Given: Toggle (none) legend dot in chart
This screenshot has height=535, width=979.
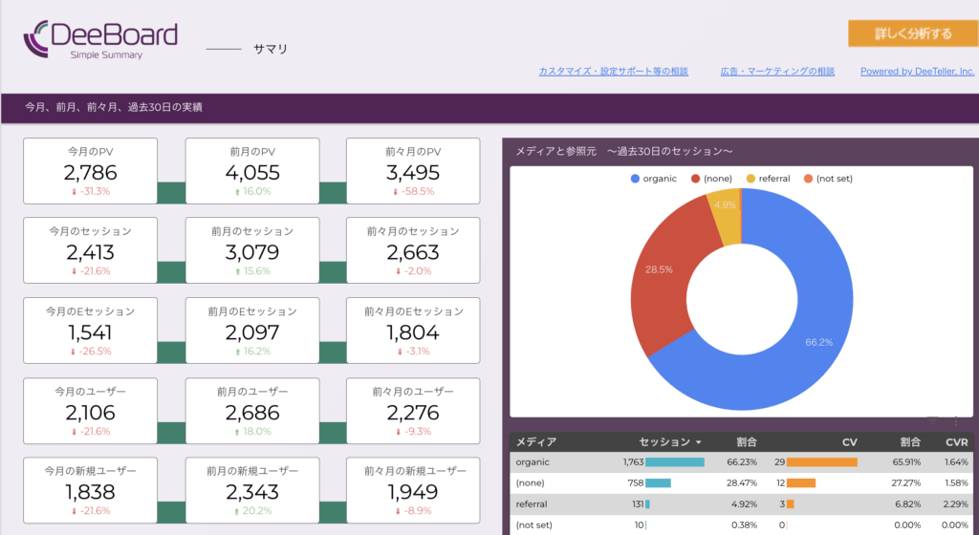Looking at the screenshot, I should coord(695,179).
